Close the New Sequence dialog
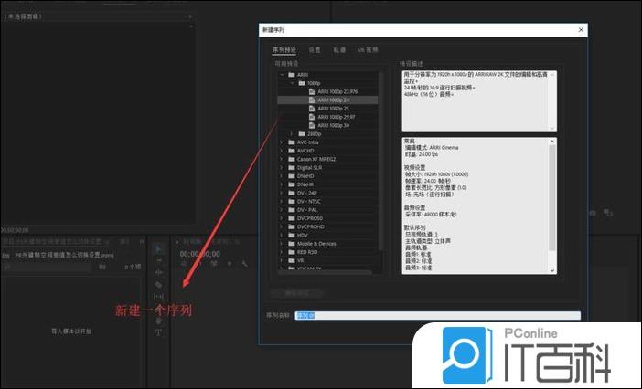The height and width of the screenshot is (389, 642). 581,30
